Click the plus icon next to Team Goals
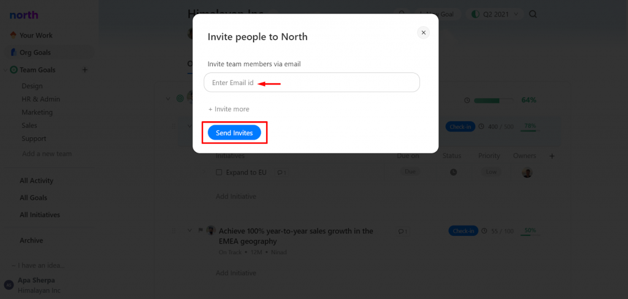The width and height of the screenshot is (628, 299). 85,70
